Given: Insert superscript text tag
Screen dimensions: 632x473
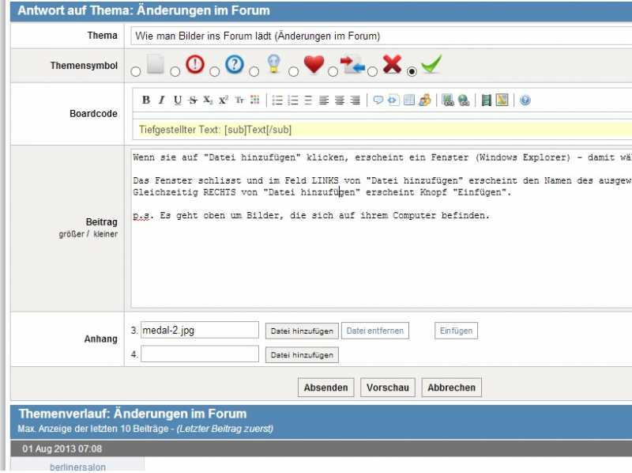Looking at the screenshot, I should coord(224,100).
